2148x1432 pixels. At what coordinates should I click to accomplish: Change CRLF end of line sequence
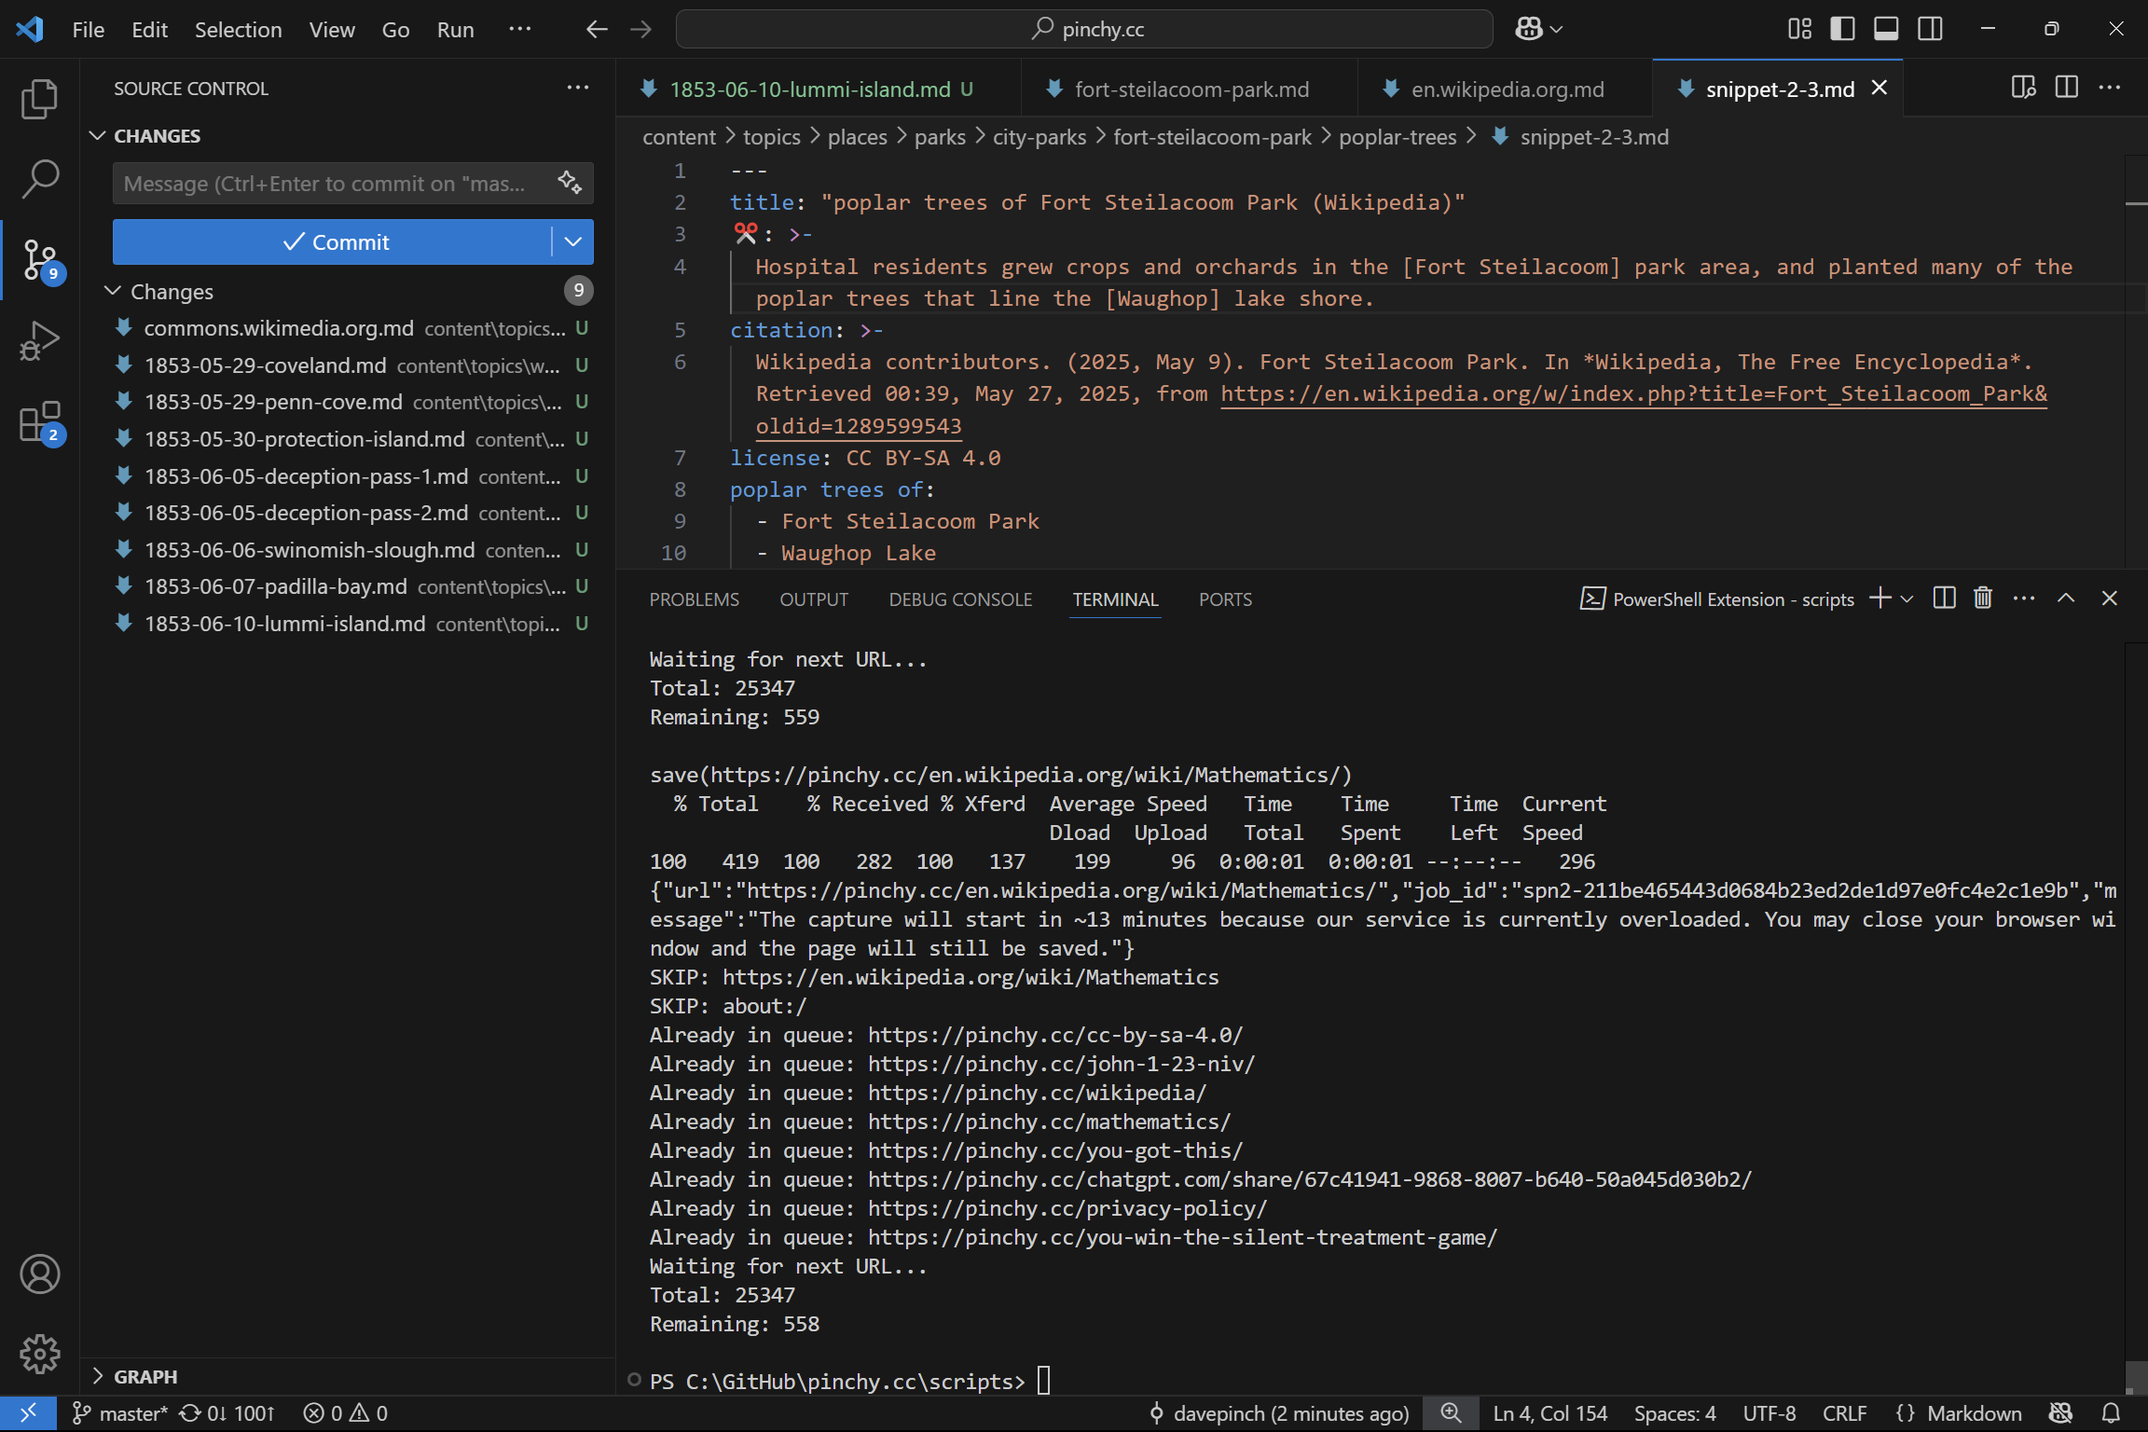pos(1844,1413)
